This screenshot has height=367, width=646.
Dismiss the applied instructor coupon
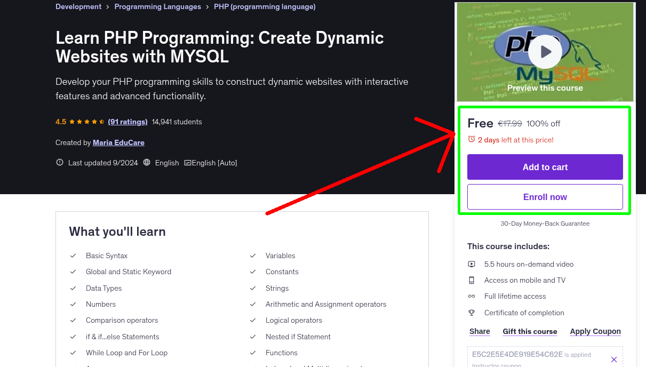pos(613,359)
